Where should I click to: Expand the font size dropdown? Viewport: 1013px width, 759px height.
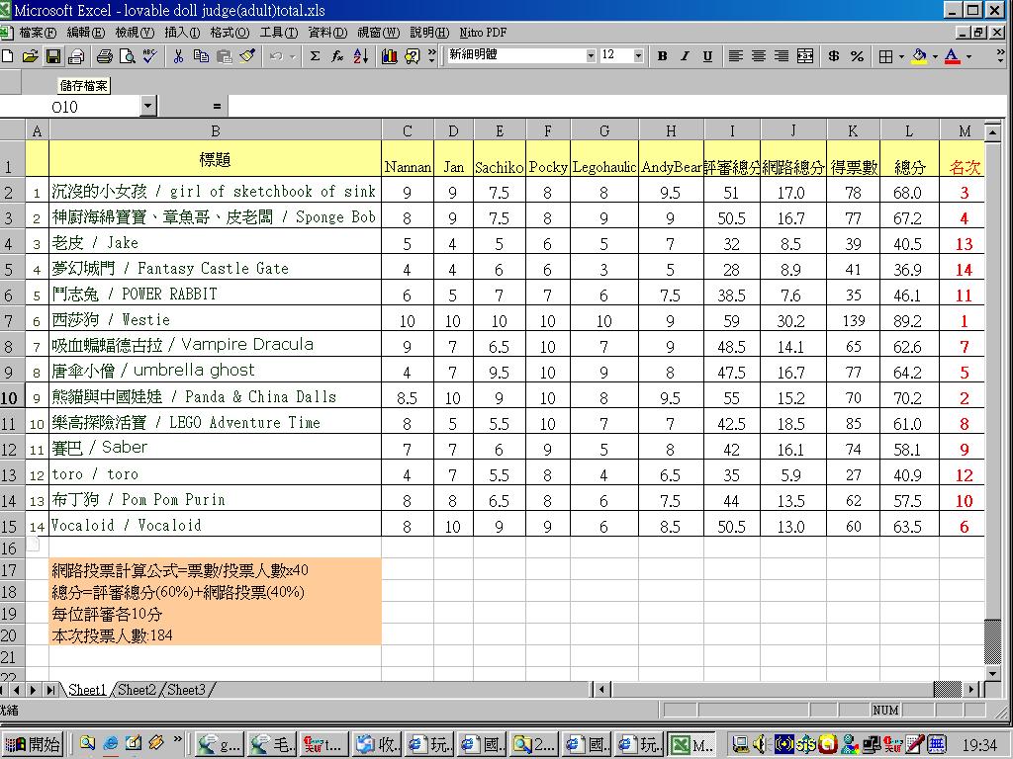pyautogui.click(x=638, y=56)
